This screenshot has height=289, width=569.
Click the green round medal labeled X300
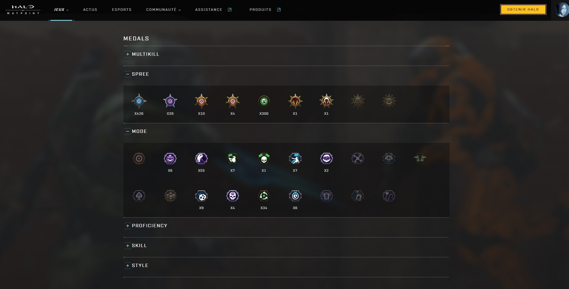coord(264,101)
